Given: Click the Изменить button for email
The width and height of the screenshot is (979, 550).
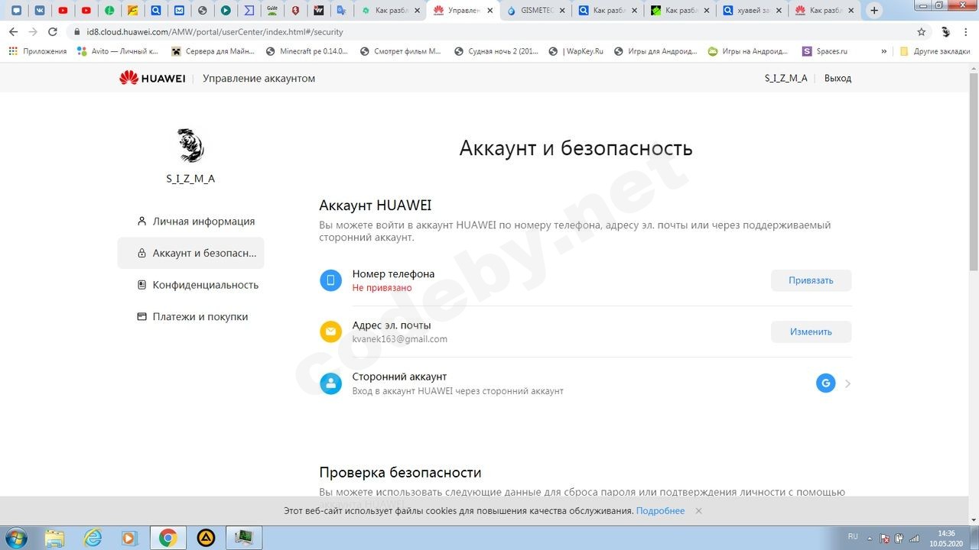Looking at the screenshot, I should coord(811,332).
